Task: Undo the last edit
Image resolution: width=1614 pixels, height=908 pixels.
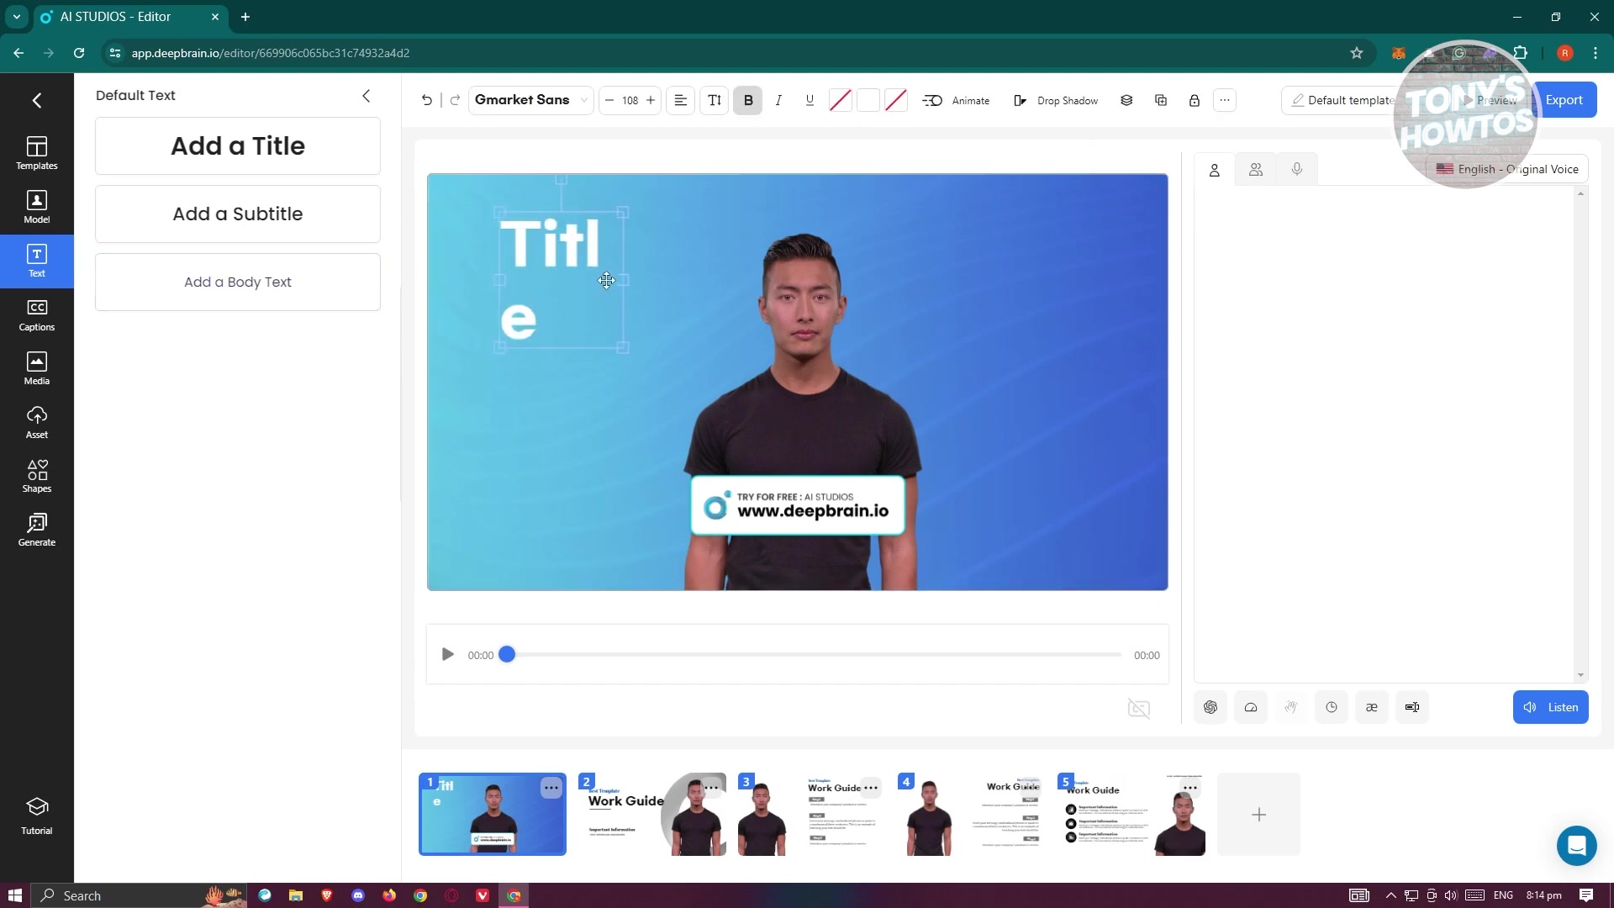Action: tap(427, 101)
